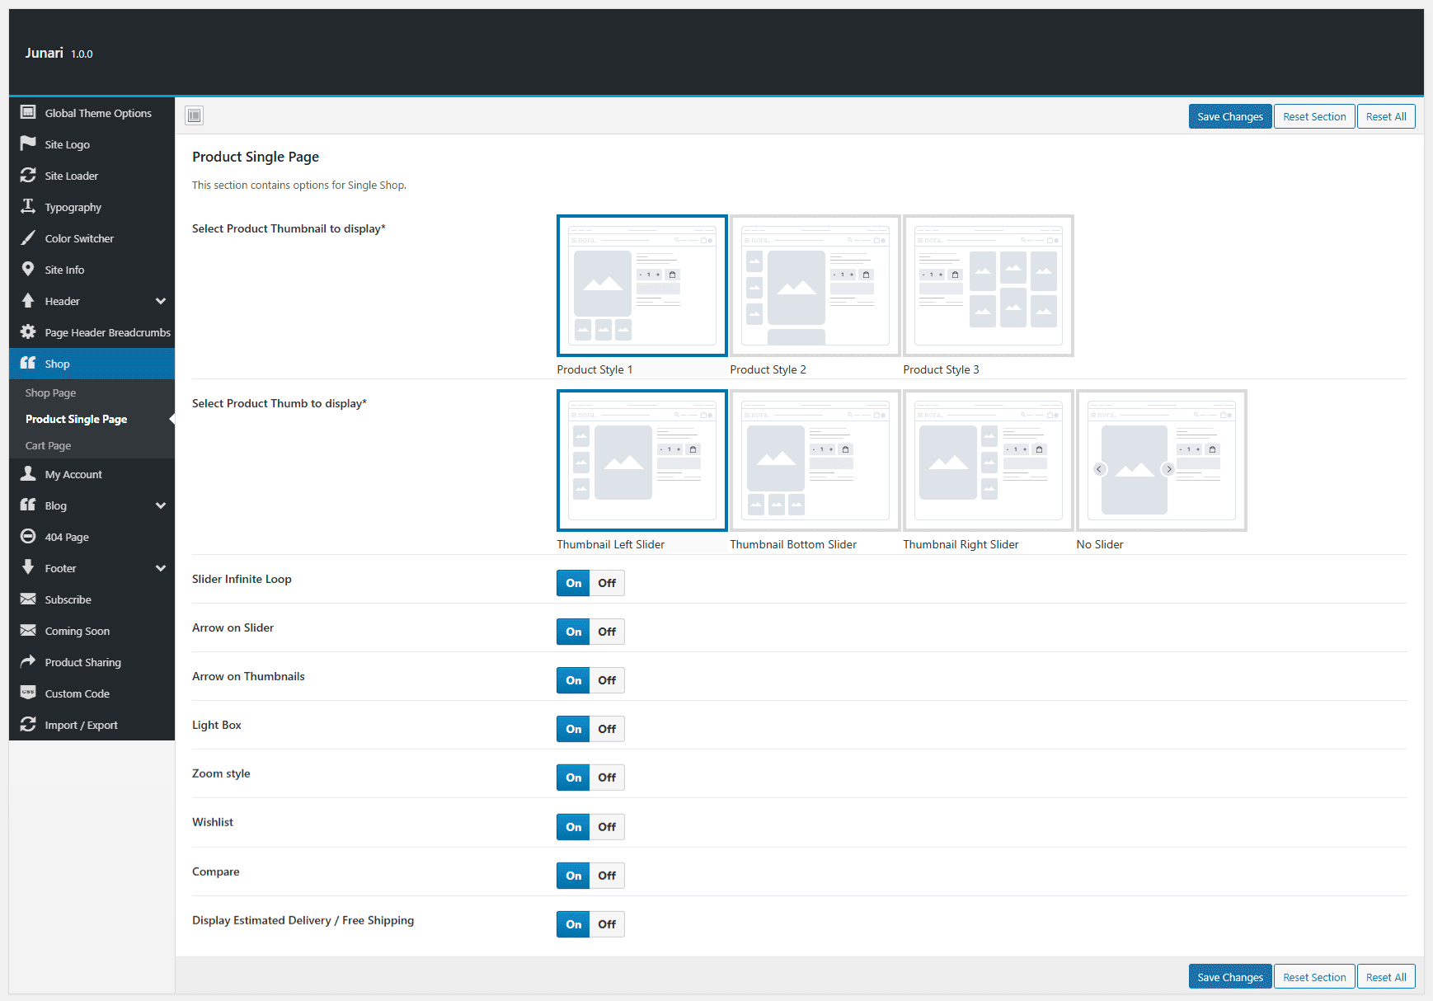Click the Color Switcher brush icon
This screenshot has height=1001, width=1433.
click(28, 237)
